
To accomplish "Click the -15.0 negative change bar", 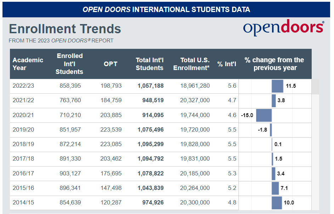I will click(264, 115).
